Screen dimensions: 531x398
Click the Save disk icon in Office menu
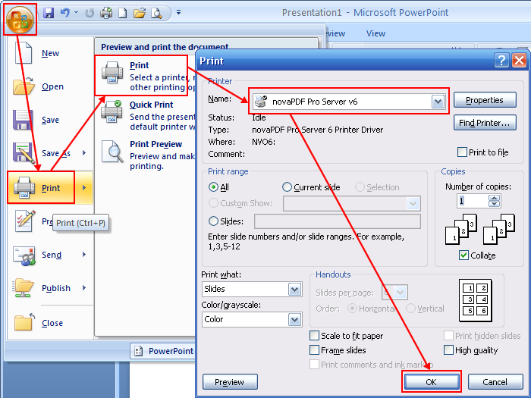[x=23, y=120]
